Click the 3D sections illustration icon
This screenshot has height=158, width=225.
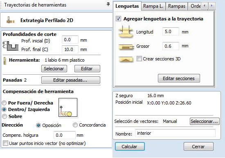126,59
